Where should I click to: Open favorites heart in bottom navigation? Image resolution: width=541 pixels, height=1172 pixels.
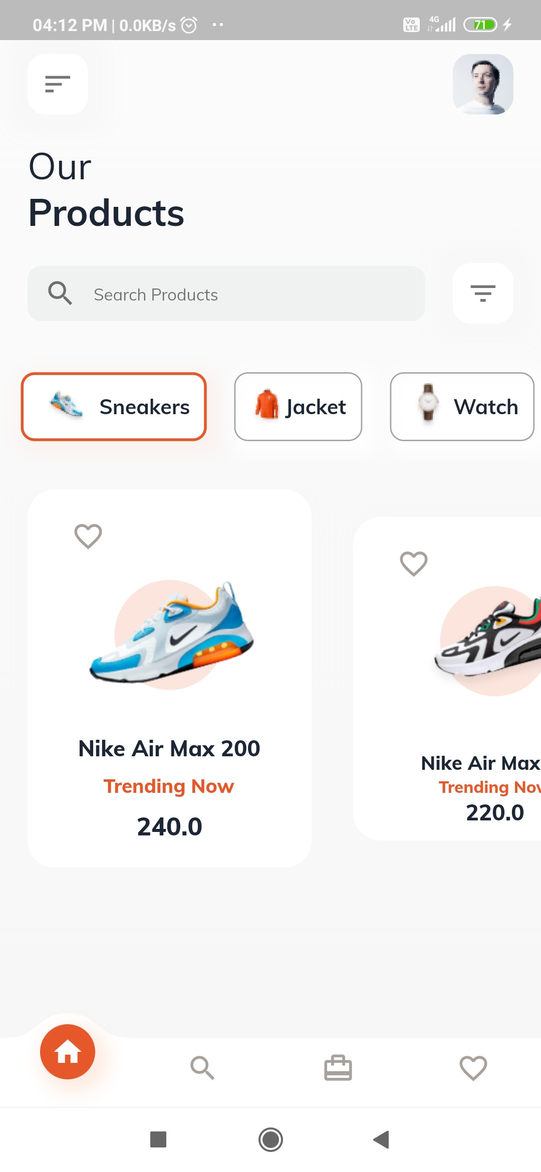473,1068
